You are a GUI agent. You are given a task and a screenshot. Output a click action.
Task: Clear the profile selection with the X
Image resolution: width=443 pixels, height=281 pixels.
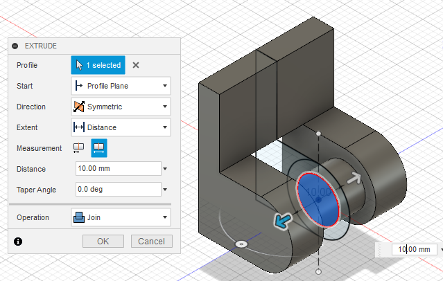click(136, 65)
